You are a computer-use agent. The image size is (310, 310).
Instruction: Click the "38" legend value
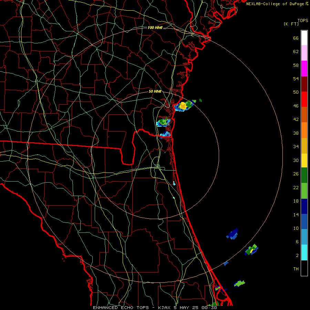(x=296, y=133)
